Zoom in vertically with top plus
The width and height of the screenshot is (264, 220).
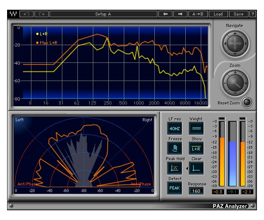coord(235,73)
